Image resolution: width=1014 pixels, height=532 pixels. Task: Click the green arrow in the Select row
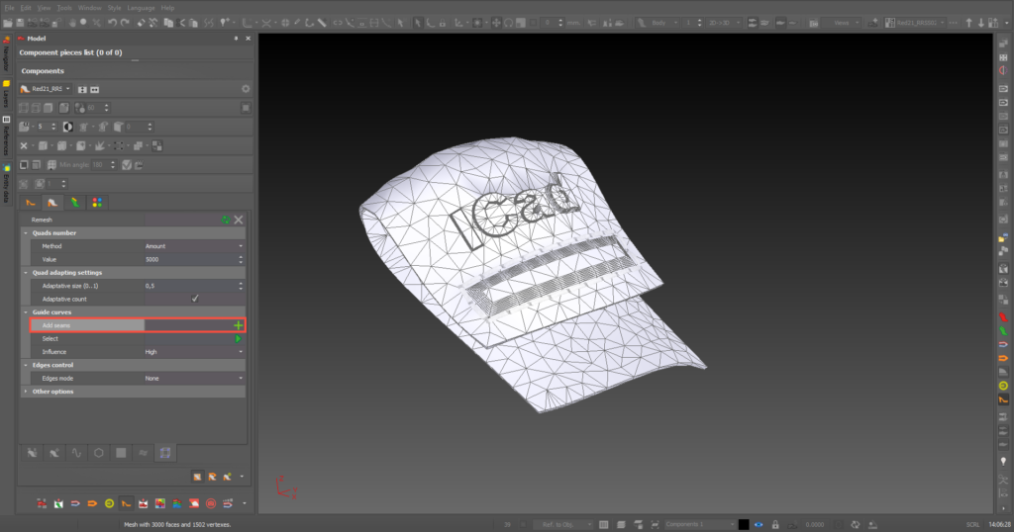238,338
